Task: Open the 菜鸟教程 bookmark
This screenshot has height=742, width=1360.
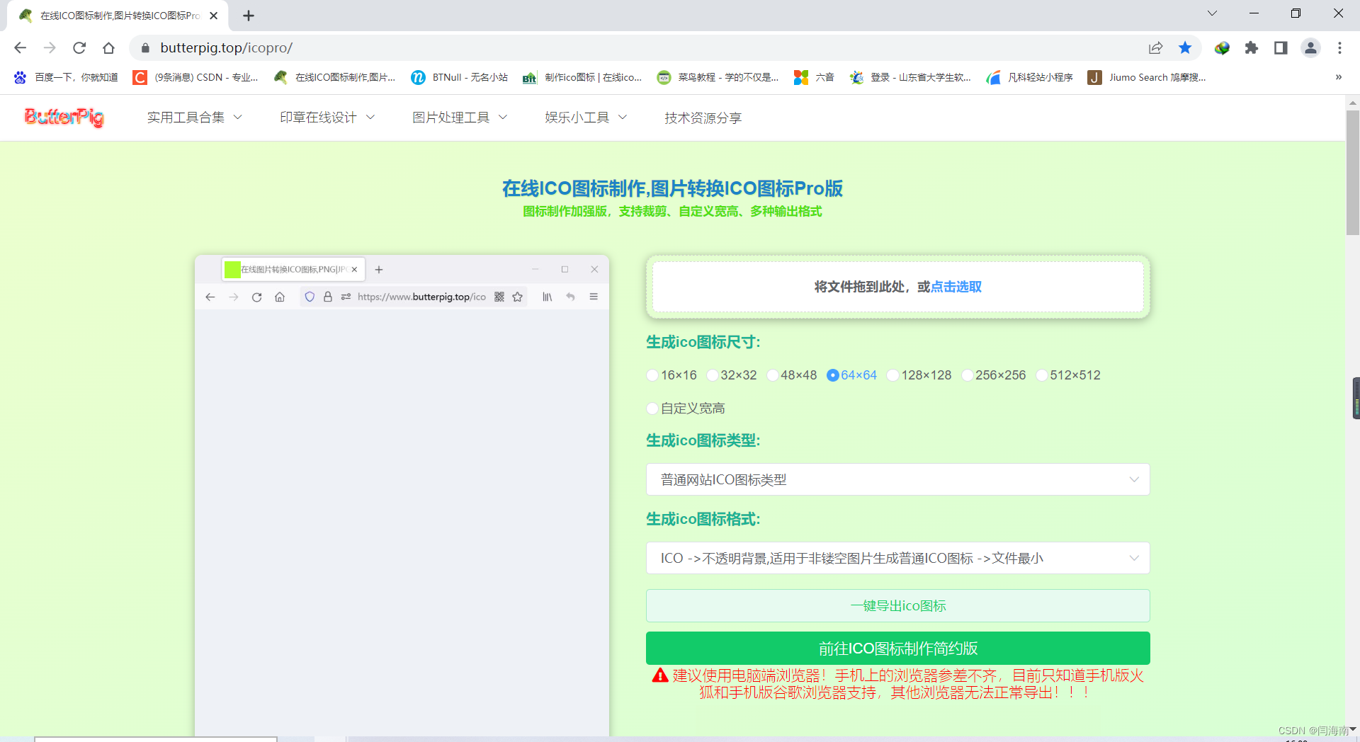Action: click(x=718, y=77)
